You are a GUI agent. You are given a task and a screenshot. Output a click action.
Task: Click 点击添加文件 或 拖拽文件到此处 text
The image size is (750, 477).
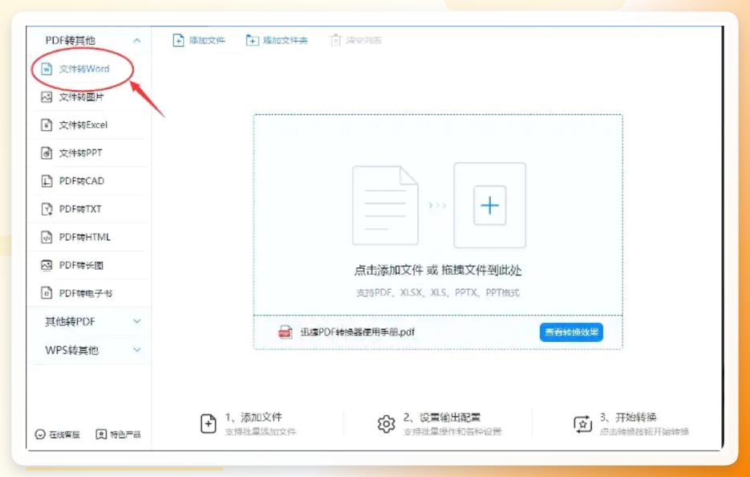438,271
